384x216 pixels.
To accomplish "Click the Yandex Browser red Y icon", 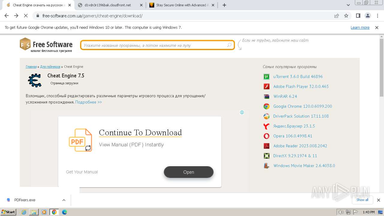I will coord(266,126).
